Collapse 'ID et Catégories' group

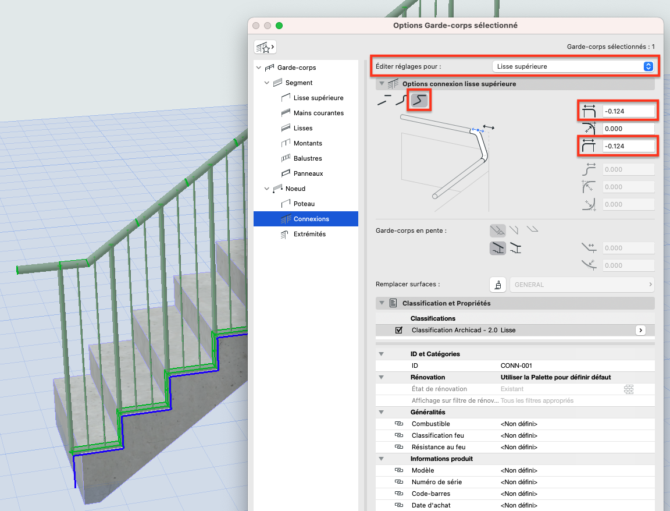pos(381,354)
